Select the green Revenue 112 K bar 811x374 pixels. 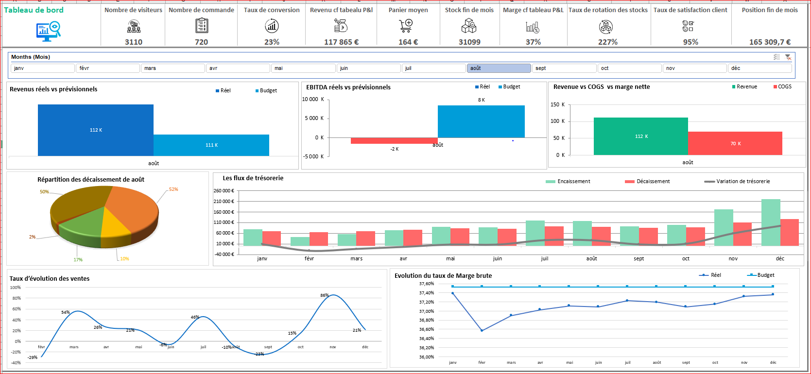tap(640, 136)
